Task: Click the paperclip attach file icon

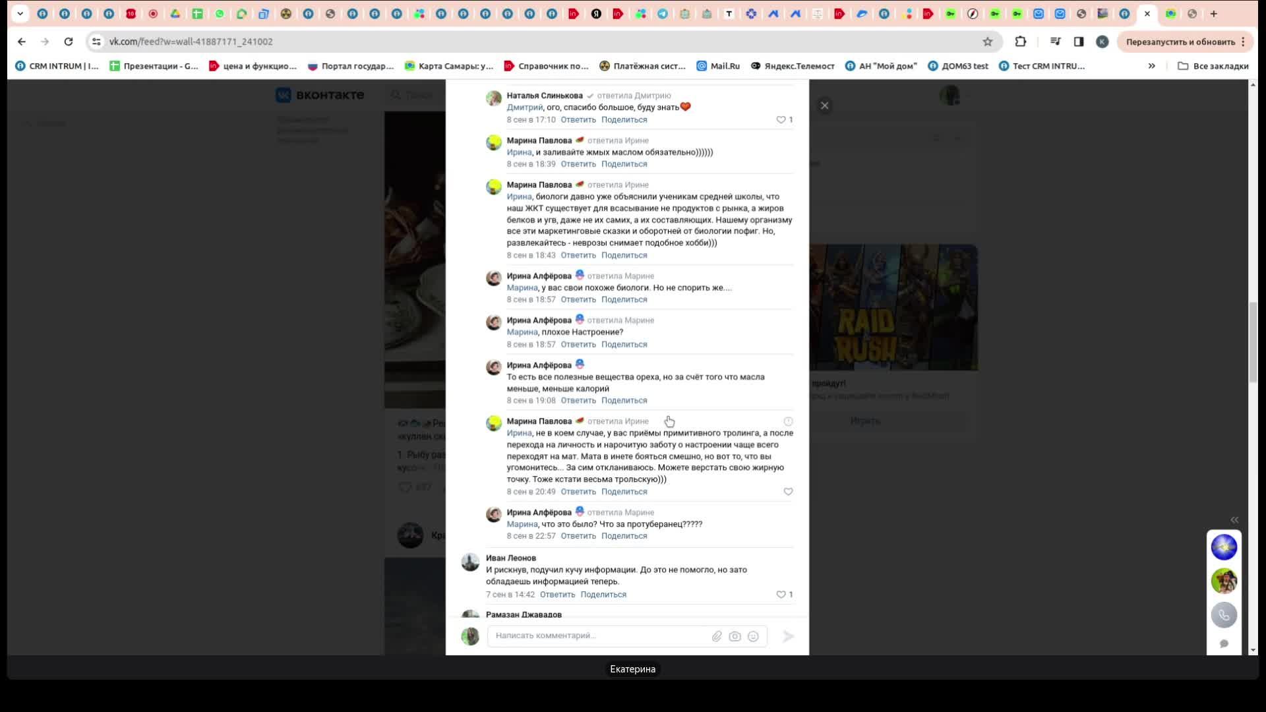Action: pyautogui.click(x=717, y=636)
